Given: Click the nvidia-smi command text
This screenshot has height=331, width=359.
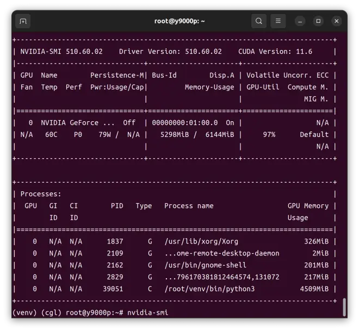Looking at the screenshot, I should (147, 313).
